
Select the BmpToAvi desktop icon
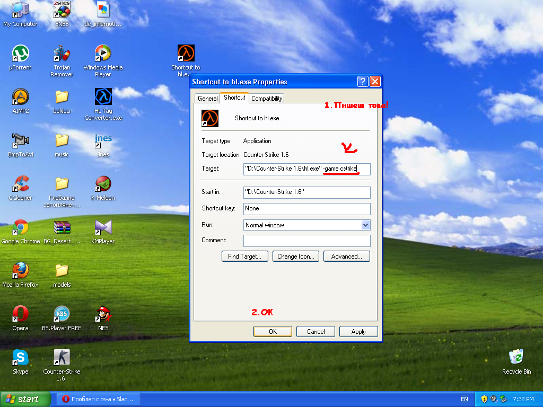click(21, 144)
